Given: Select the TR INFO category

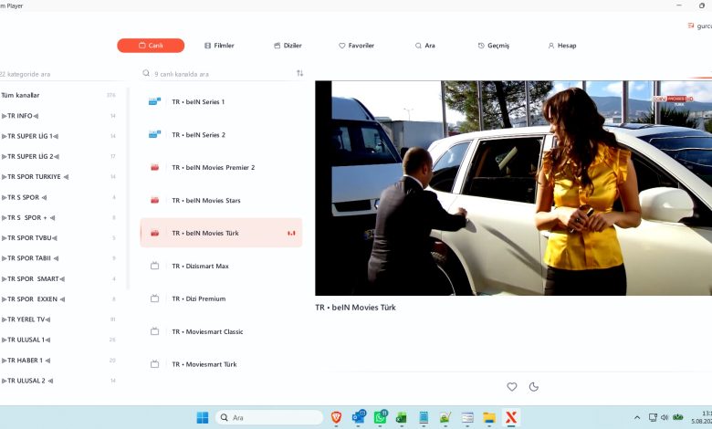Looking at the screenshot, I should pyautogui.click(x=59, y=116).
